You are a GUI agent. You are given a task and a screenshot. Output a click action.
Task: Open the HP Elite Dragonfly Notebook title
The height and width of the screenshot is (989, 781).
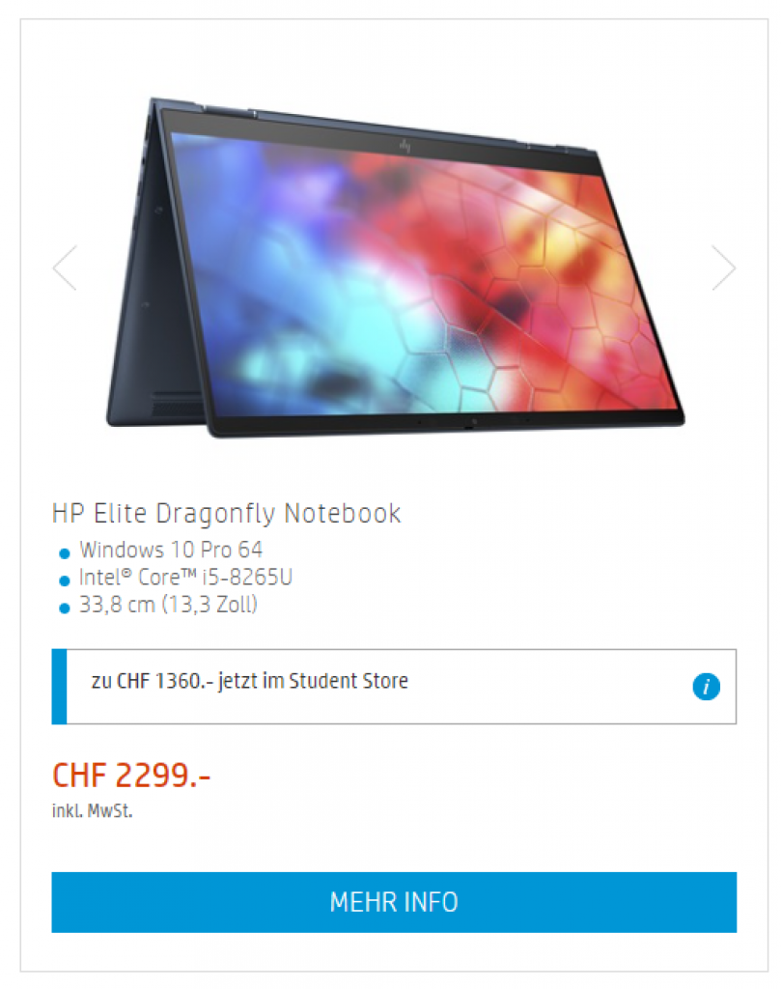click(x=226, y=514)
